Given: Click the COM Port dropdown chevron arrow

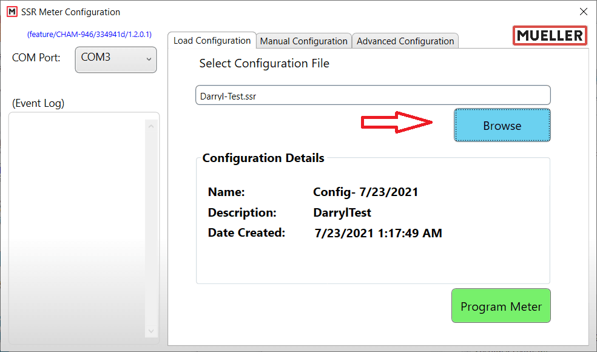Looking at the screenshot, I should [148, 59].
